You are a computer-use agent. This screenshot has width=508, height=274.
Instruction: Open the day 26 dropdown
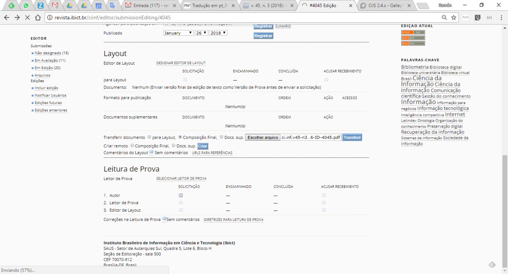click(x=201, y=33)
